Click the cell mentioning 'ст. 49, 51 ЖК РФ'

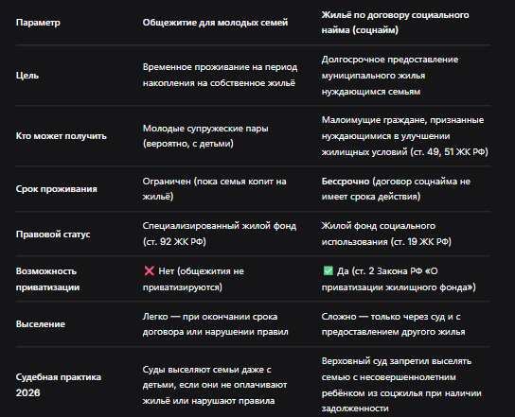[405, 136]
